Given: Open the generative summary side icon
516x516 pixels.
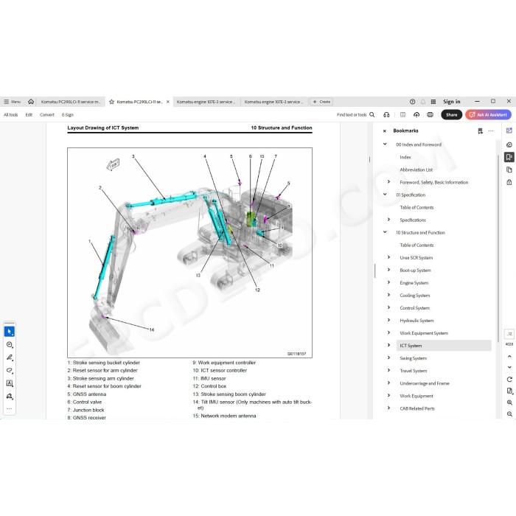Looking at the screenshot, I should coord(509,144).
